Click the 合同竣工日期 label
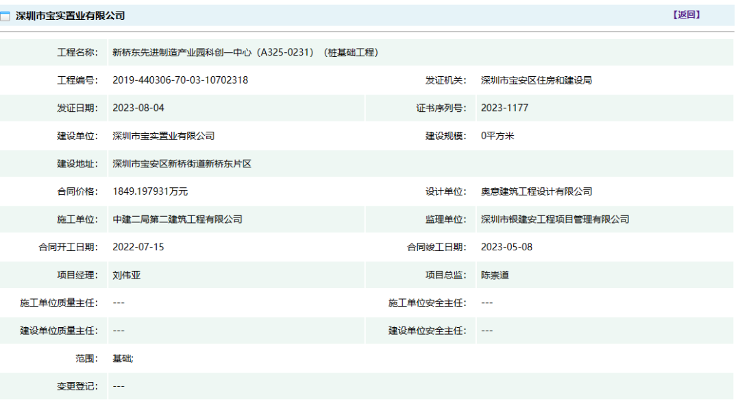Screen dimensions: 740x404 [x=436, y=247]
